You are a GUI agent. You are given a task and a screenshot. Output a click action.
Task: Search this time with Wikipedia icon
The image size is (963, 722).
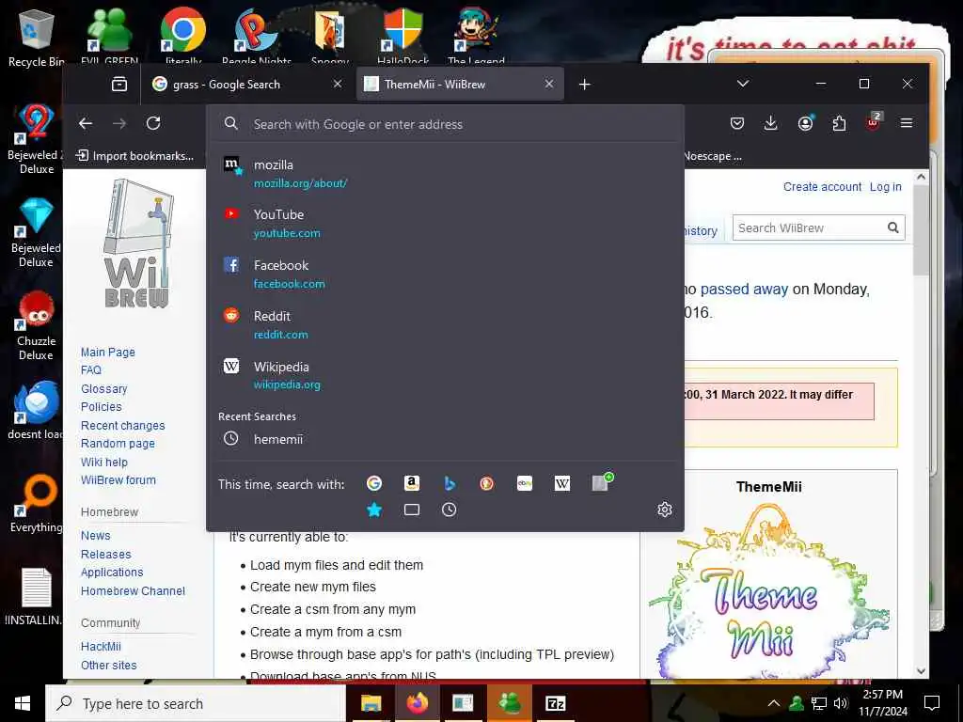click(x=562, y=484)
